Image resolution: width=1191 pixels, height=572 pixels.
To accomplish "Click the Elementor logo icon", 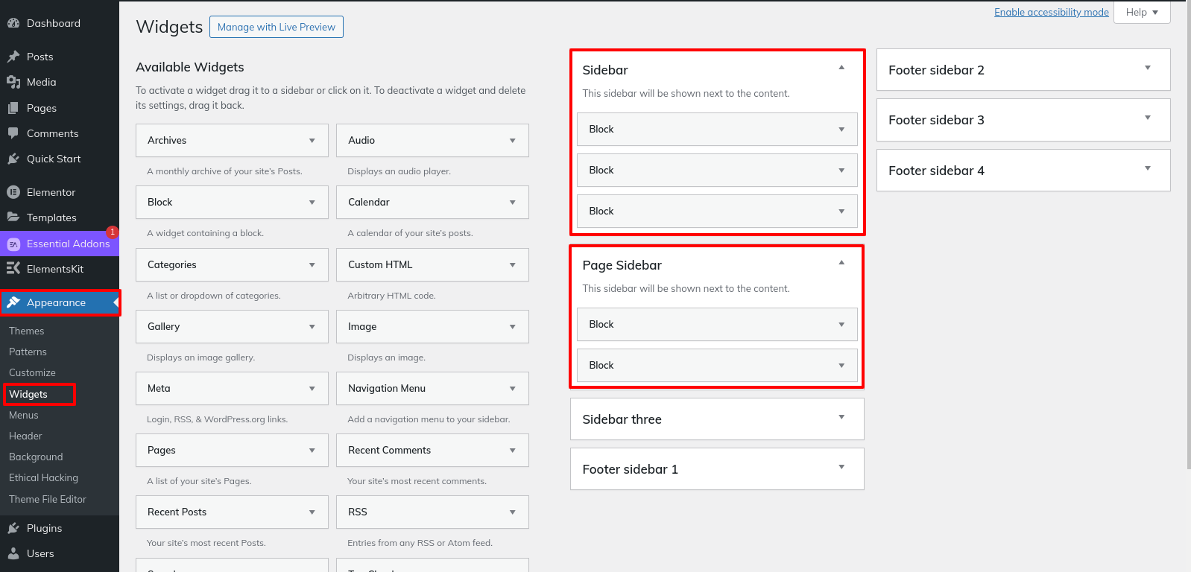I will pos(13,192).
